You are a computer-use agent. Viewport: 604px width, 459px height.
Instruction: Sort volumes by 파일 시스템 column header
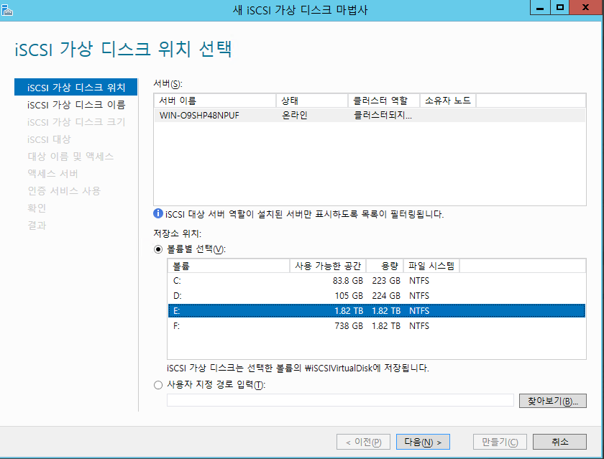(431, 266)
